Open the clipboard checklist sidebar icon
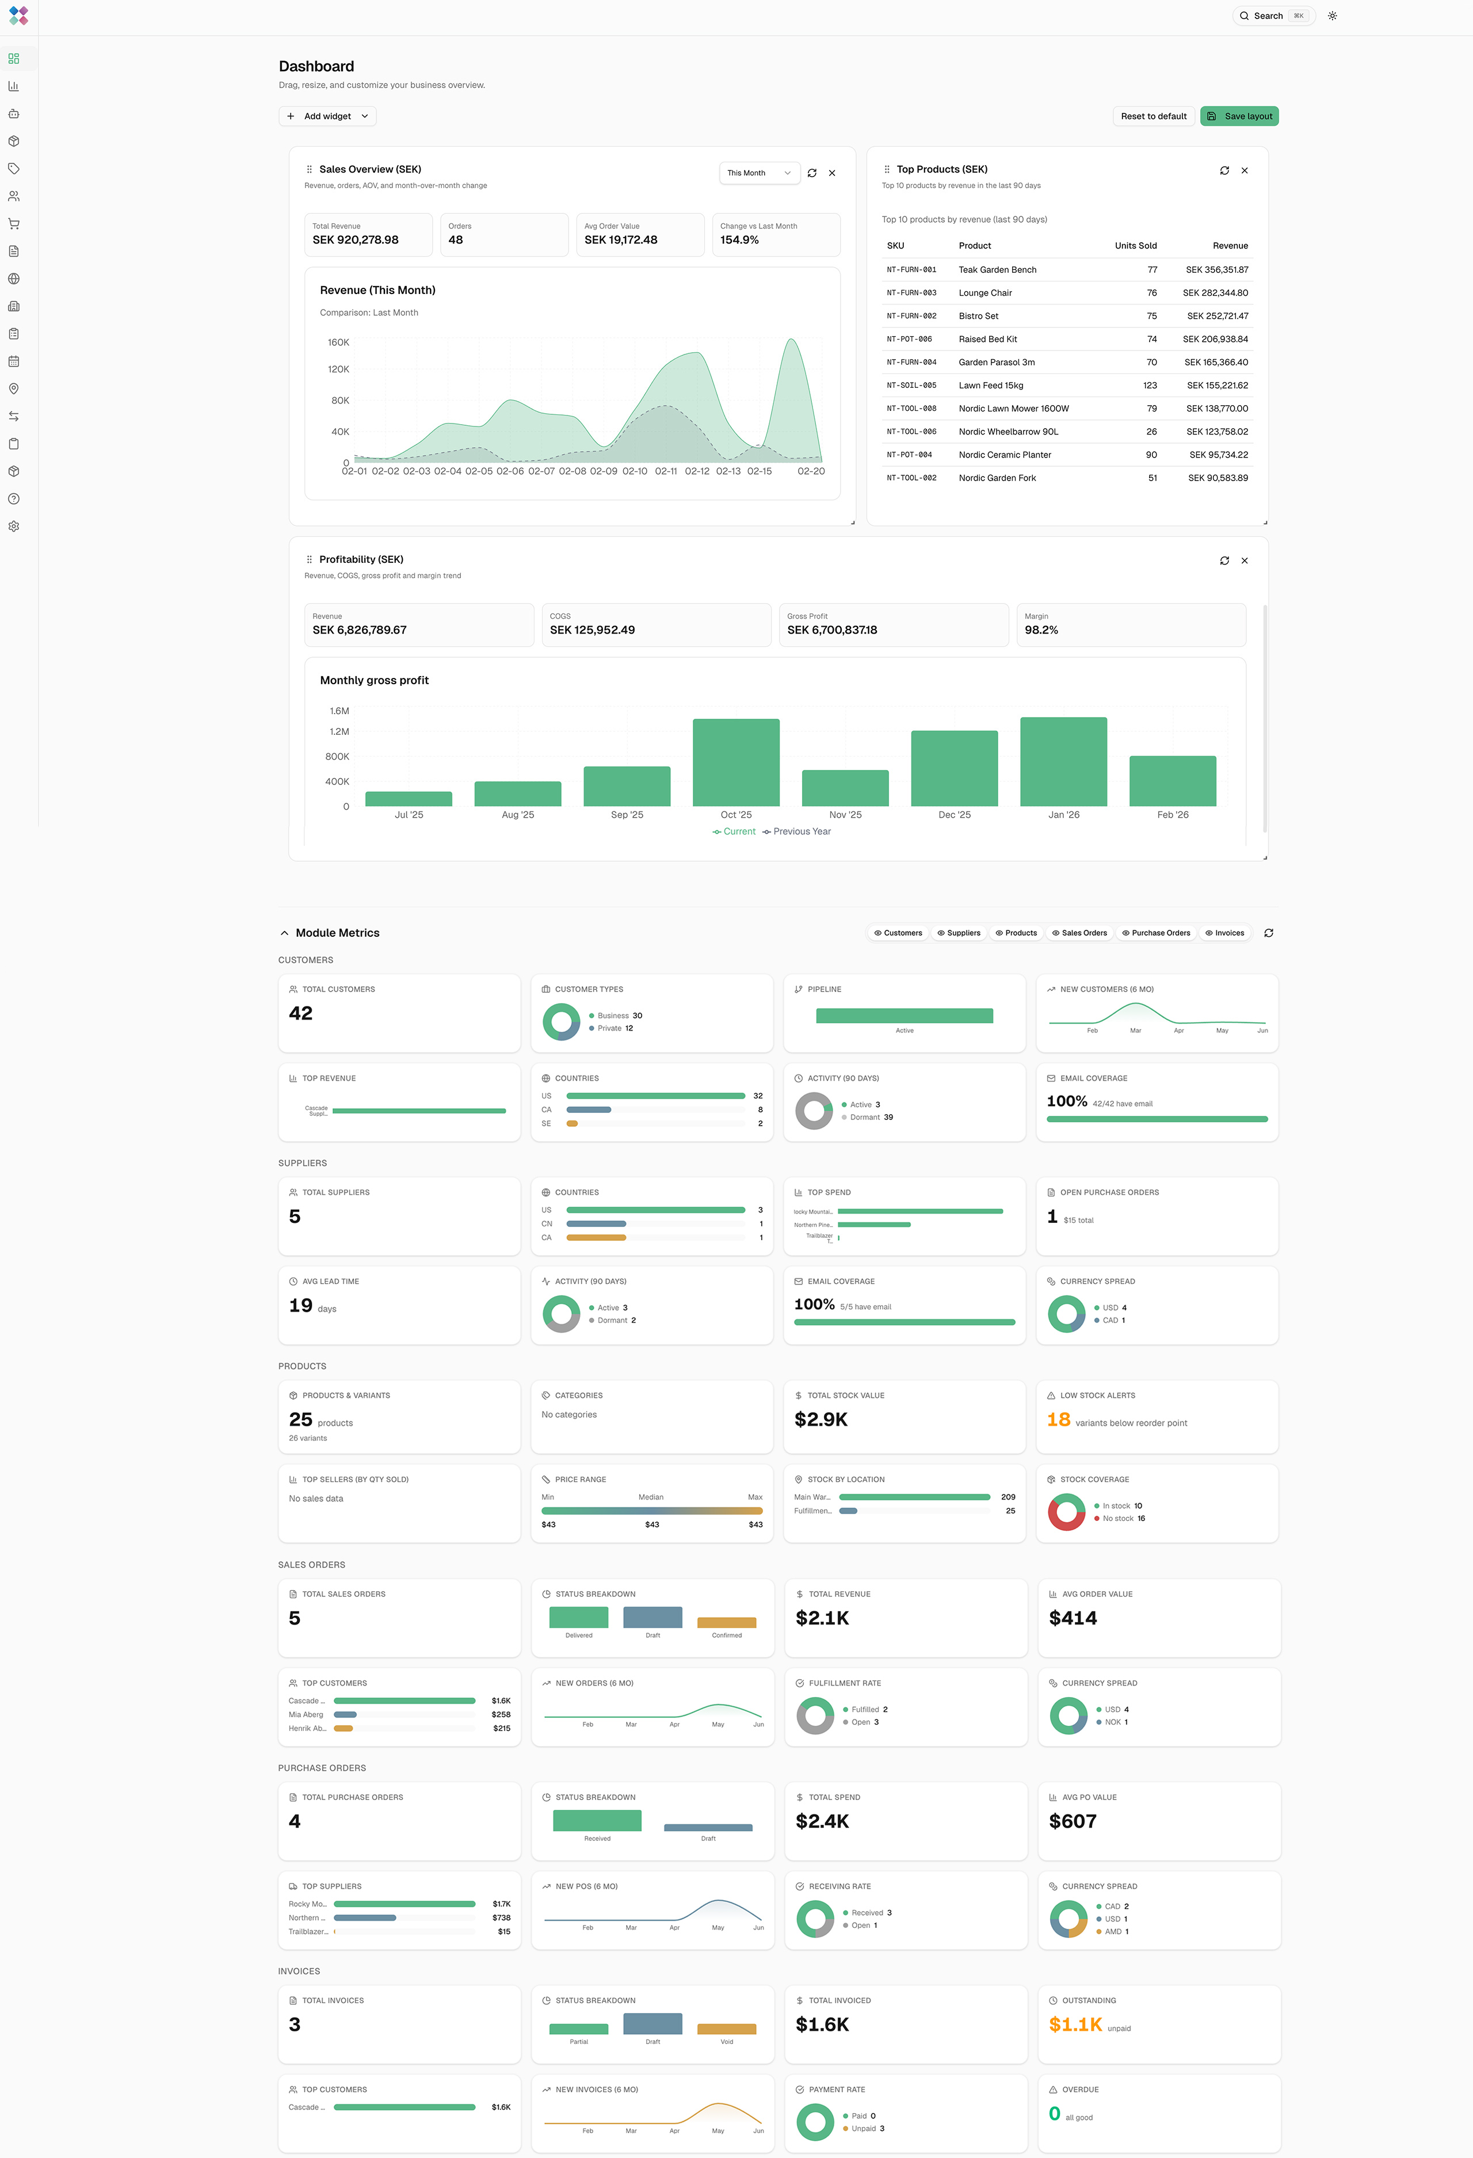The image size is (1473, 2158). [14, 333]
